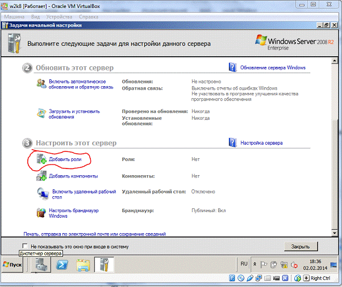Launch PowerShell from the taskbar
Image resolution: width=342 pixels, height=287 pixels.
tap(62, 265)
